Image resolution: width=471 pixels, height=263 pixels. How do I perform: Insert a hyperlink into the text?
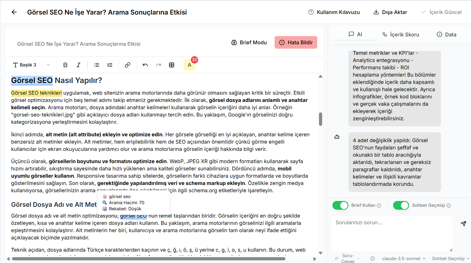[x=127, y=65]
